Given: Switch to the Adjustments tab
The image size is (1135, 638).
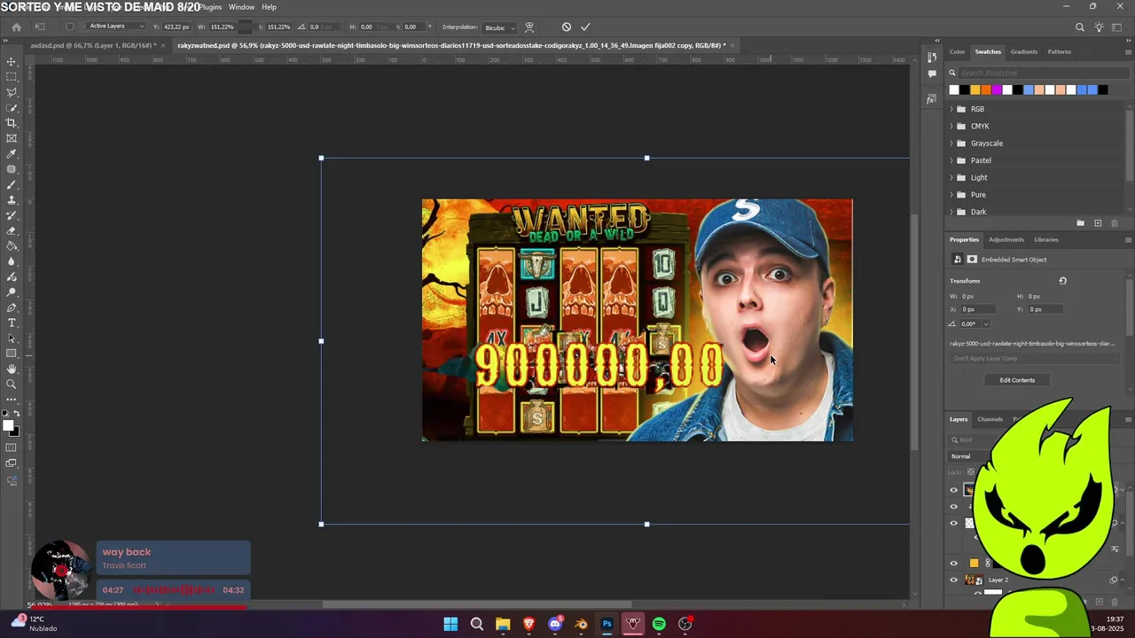Looking at the screenshot, I should point(1006,239).
